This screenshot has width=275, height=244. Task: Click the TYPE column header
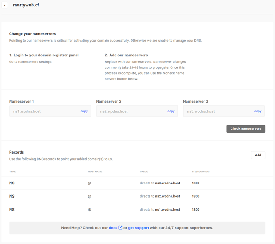12,172
